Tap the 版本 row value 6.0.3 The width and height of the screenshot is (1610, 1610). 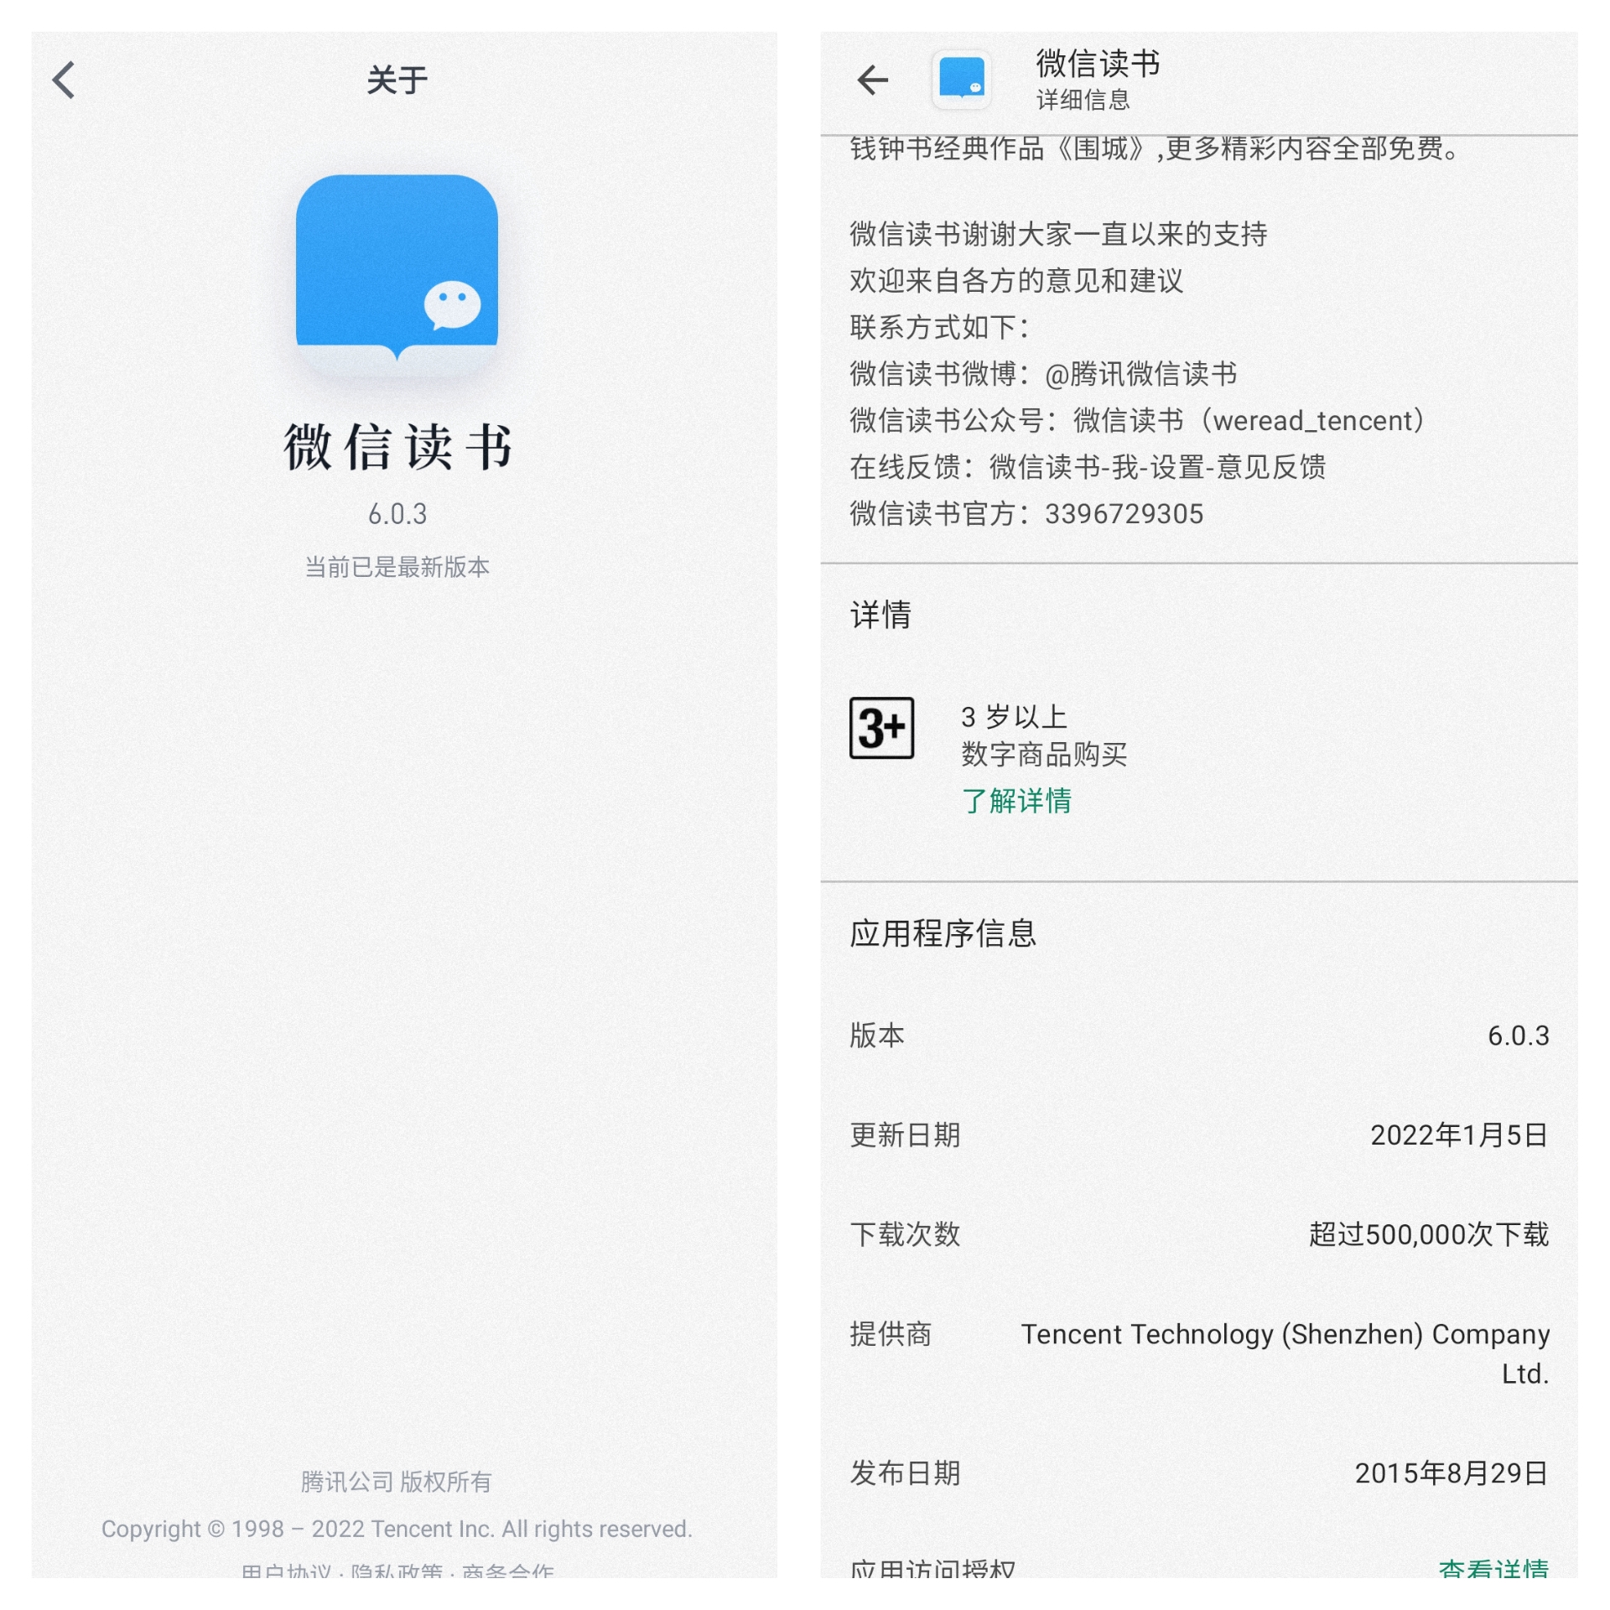coord(1518,1036)
